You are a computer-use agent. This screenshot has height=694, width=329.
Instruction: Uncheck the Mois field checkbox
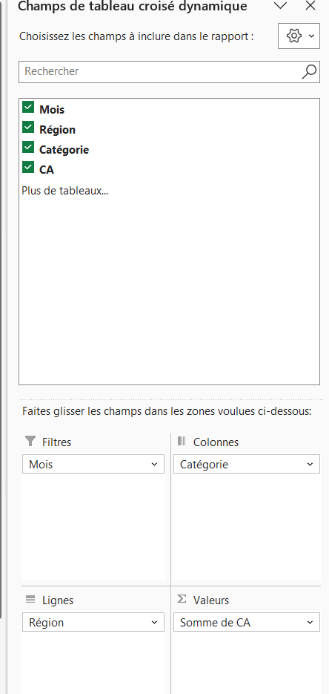click(28, 107)
